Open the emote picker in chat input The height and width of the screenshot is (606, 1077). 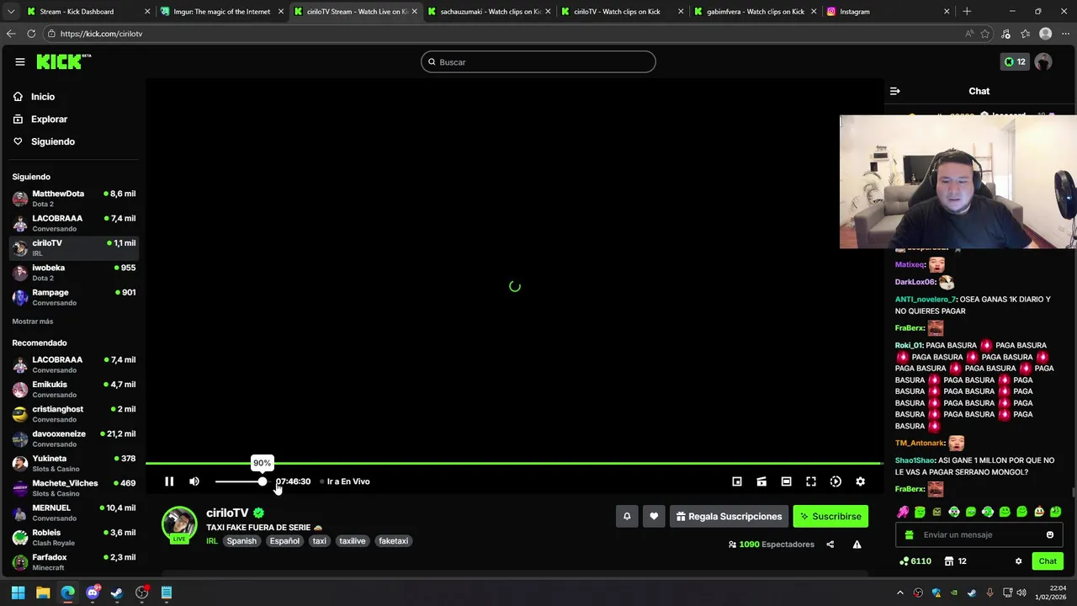pyautogui.click(x=1050, y=534)
